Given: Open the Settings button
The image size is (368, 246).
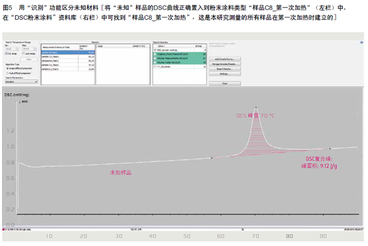Looking at the screenshot, I should coord(225,74).
